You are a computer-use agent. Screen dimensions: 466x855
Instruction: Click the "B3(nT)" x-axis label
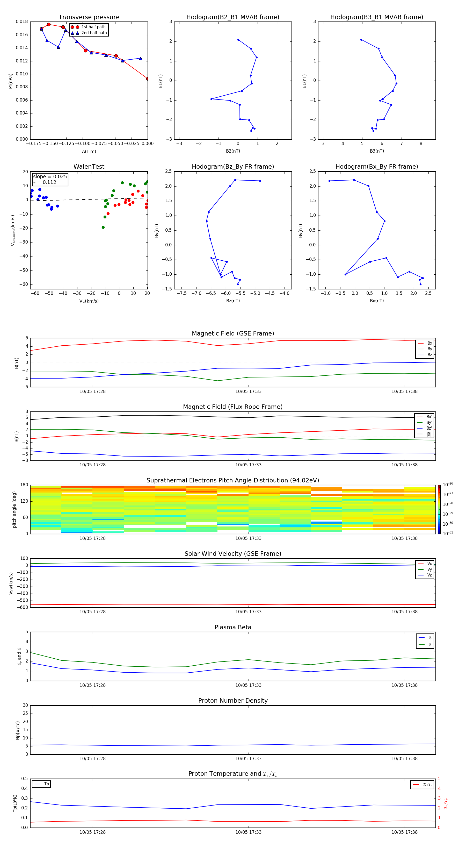pyautogui.click(x=377, y=151)
